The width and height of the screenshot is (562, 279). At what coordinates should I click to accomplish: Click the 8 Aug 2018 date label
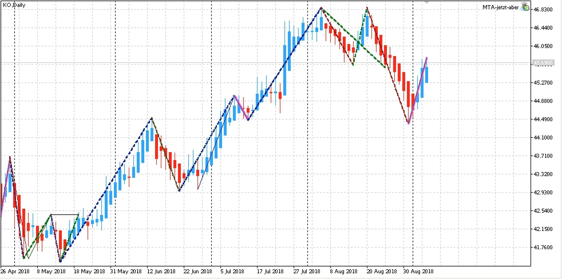[x=344, y=271]
